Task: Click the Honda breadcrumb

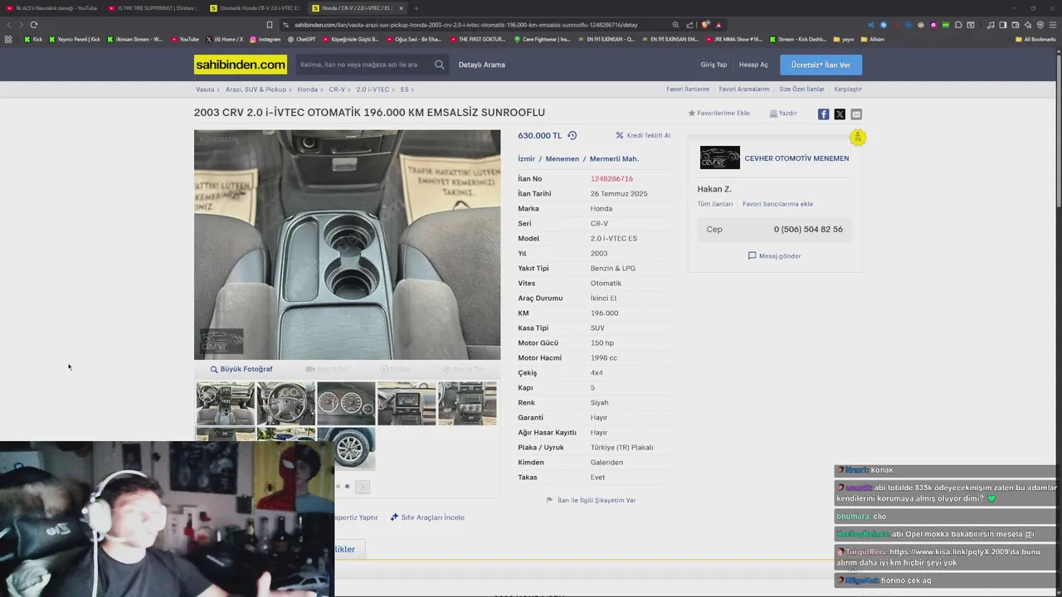Action: point(307,90)
